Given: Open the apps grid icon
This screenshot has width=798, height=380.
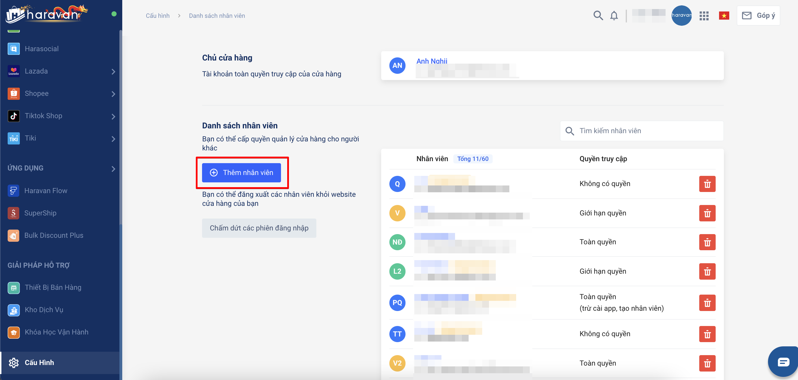Looking at the screenshot, I should [704, 16].
